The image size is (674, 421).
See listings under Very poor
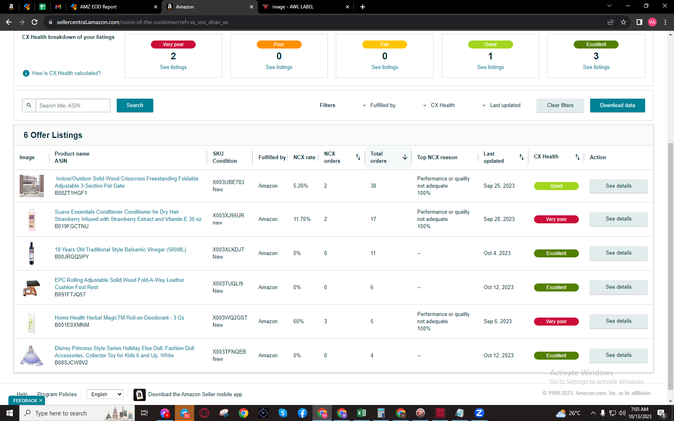click(x=173, y=67)
